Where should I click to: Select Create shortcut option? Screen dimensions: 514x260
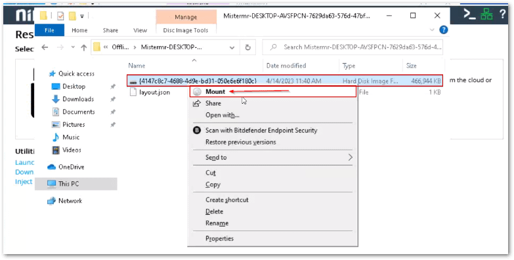pos(227,200)
